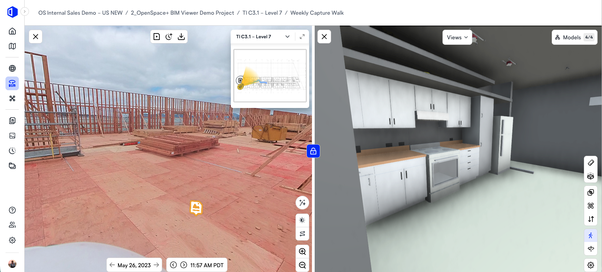Expand the sidebar with the chevron arrow
Screen dimensions: 602x272
[x=25, y=12]
